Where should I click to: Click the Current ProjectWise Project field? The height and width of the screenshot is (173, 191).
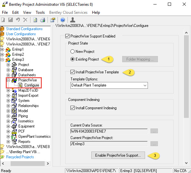tap(109, 144)
